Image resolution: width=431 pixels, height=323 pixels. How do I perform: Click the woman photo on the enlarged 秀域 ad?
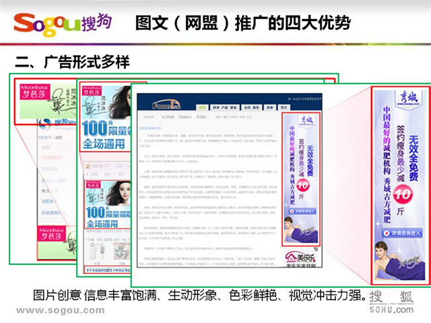click(x=399, y=260)
